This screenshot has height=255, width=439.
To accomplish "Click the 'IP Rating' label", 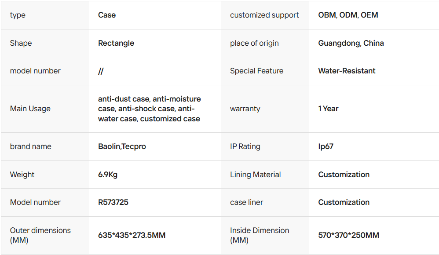I will click(245, 146).
